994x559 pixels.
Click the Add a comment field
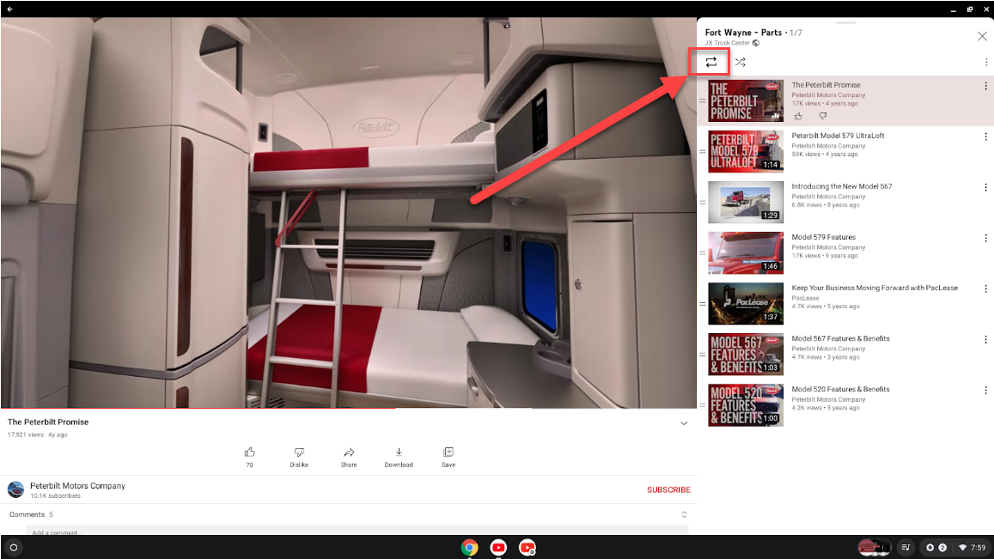click(357, 532)
